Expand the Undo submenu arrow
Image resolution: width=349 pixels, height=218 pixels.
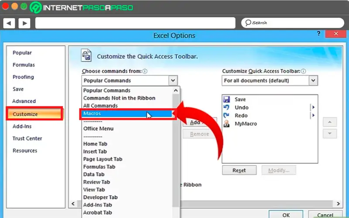click(313, 107)
